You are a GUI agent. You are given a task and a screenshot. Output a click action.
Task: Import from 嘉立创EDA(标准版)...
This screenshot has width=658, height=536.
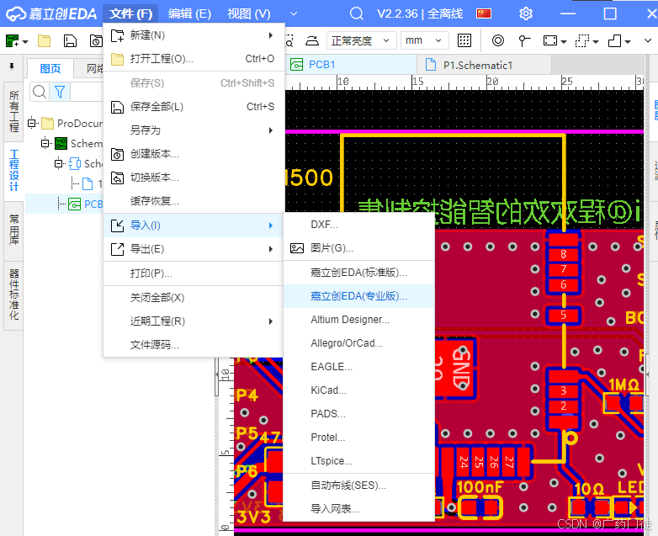point(358,273)
